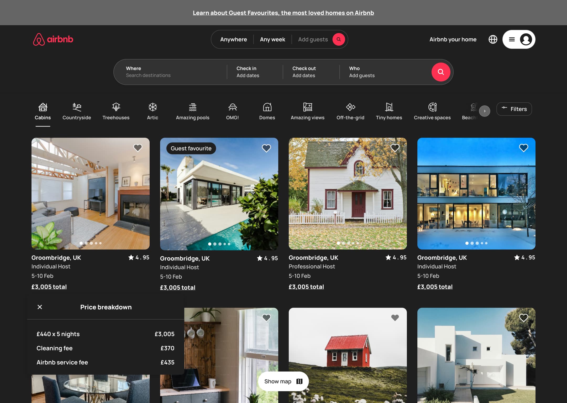Open the globe language selector
Image resolution: width=567 pixels, height=403 pixels.
point(493,39)
